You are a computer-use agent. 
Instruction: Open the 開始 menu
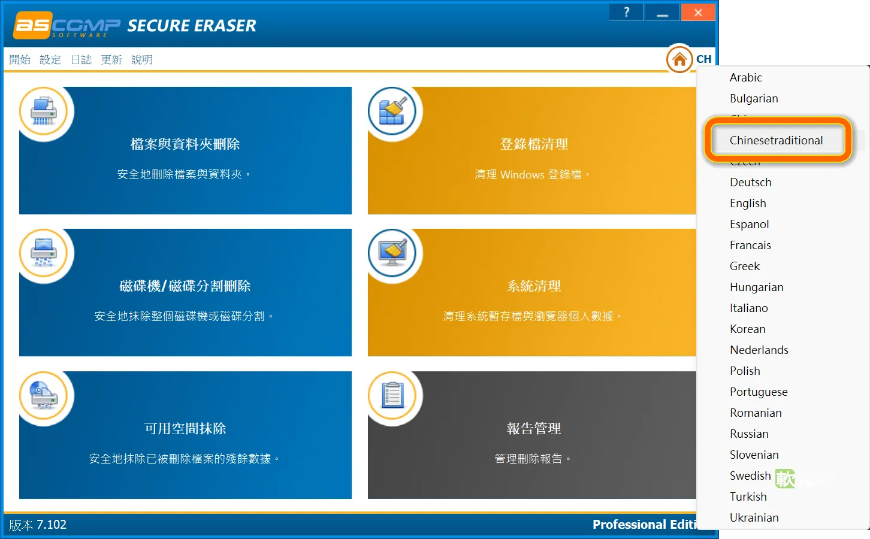point(20,59)
